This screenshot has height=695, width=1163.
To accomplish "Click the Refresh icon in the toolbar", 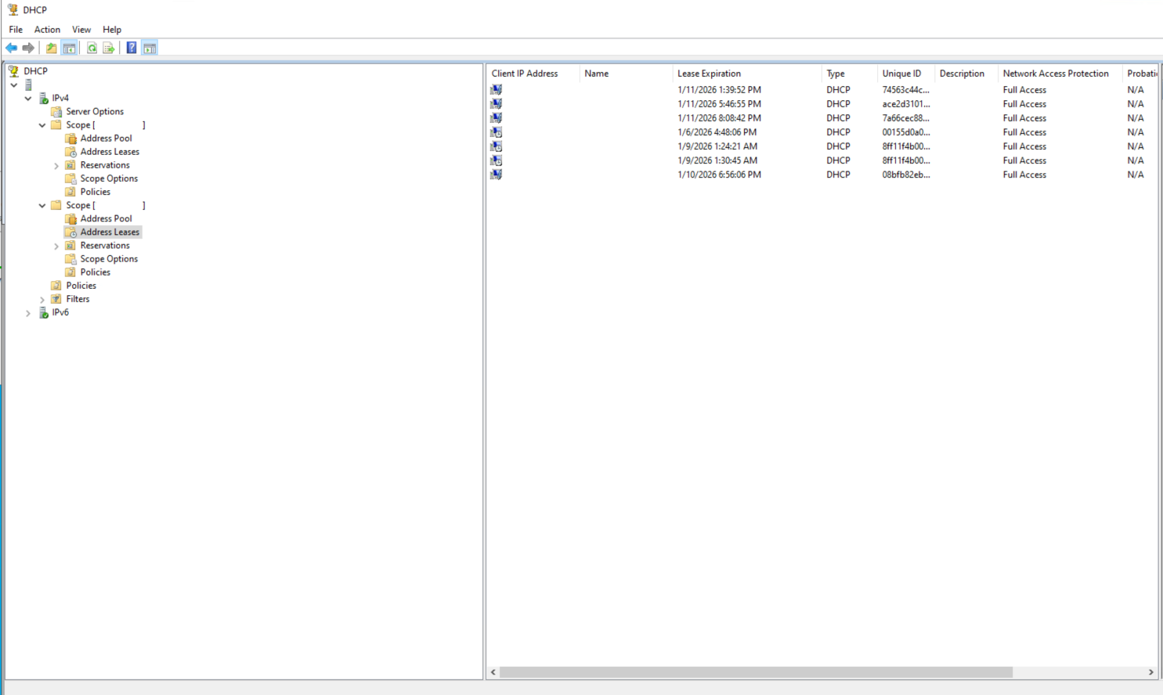I will (x=92, y=48).
